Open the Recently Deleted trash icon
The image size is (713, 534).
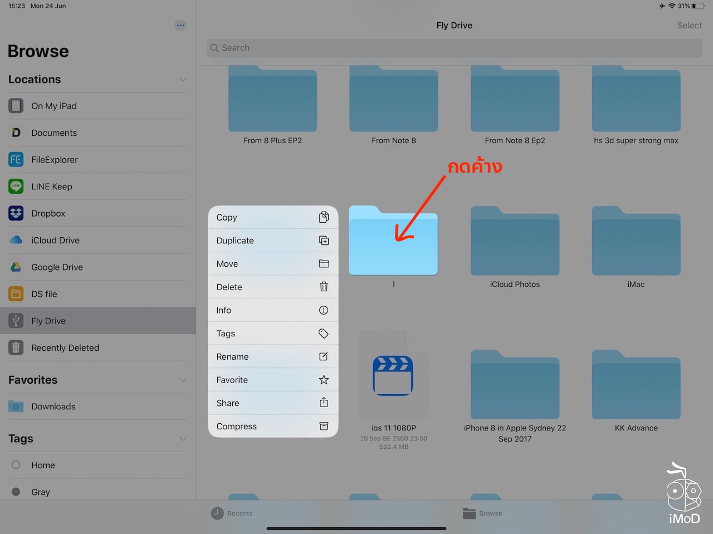16,347
